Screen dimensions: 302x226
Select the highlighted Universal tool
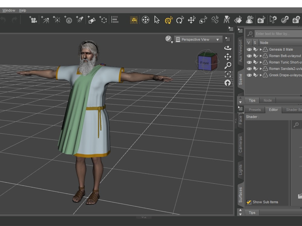pyautogui.click(x=169, y=20)
